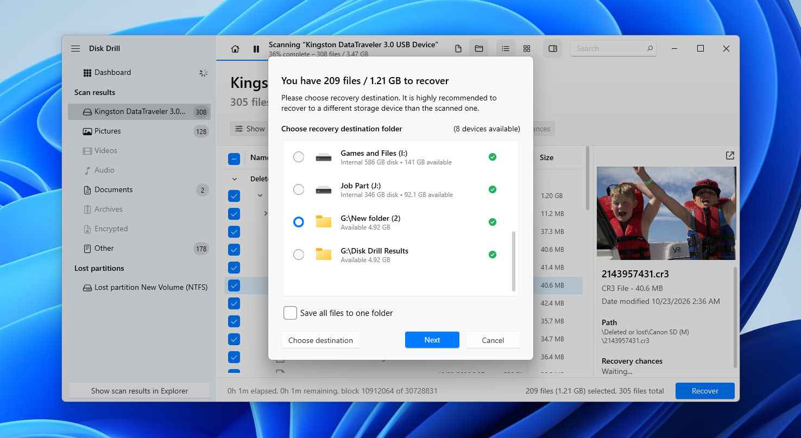Collapse the chevron on the 1.20 GB row
This screenshot has width=801, height=438.
(x=260, y=195)
